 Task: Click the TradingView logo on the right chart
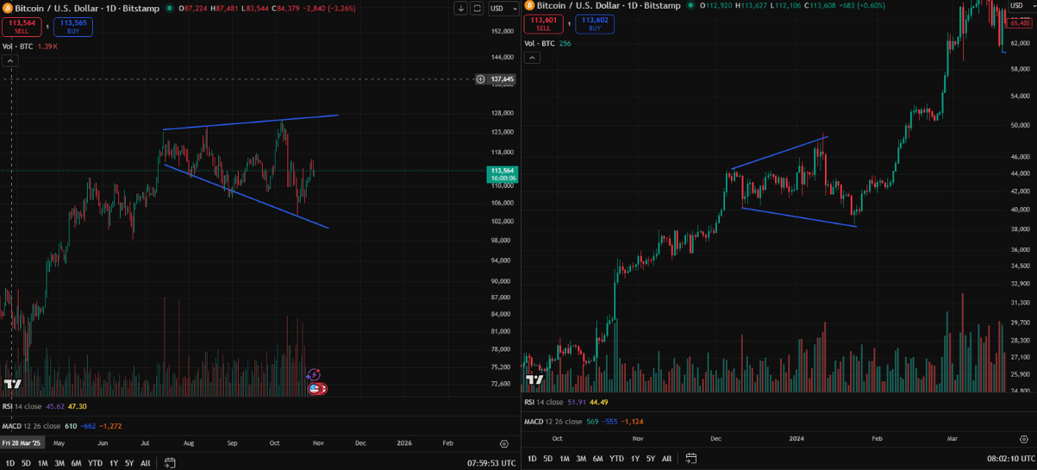pyautogui.click(x=534, y=379)
